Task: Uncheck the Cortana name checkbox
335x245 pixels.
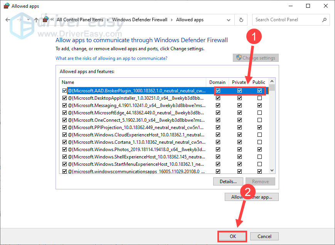Action: tap(64, 142)
